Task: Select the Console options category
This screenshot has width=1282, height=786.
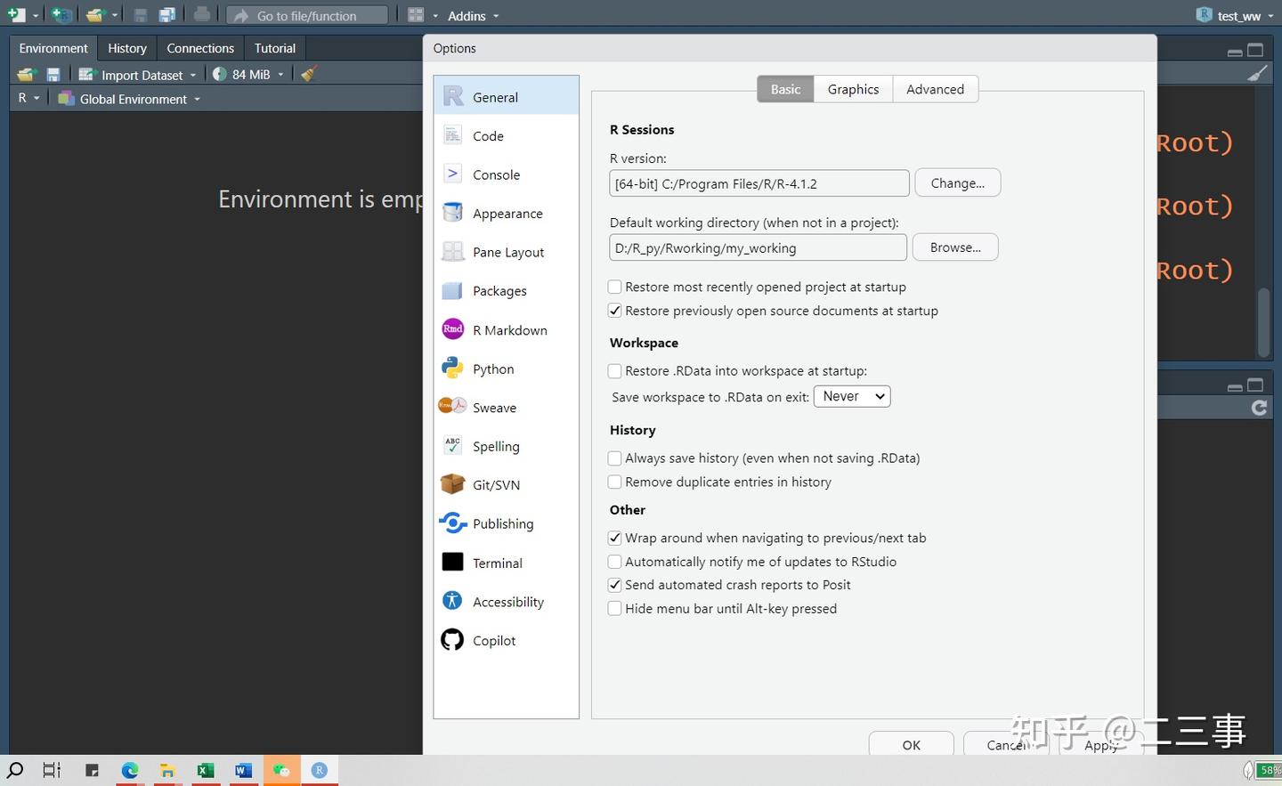Action: [x=506, y=174]
